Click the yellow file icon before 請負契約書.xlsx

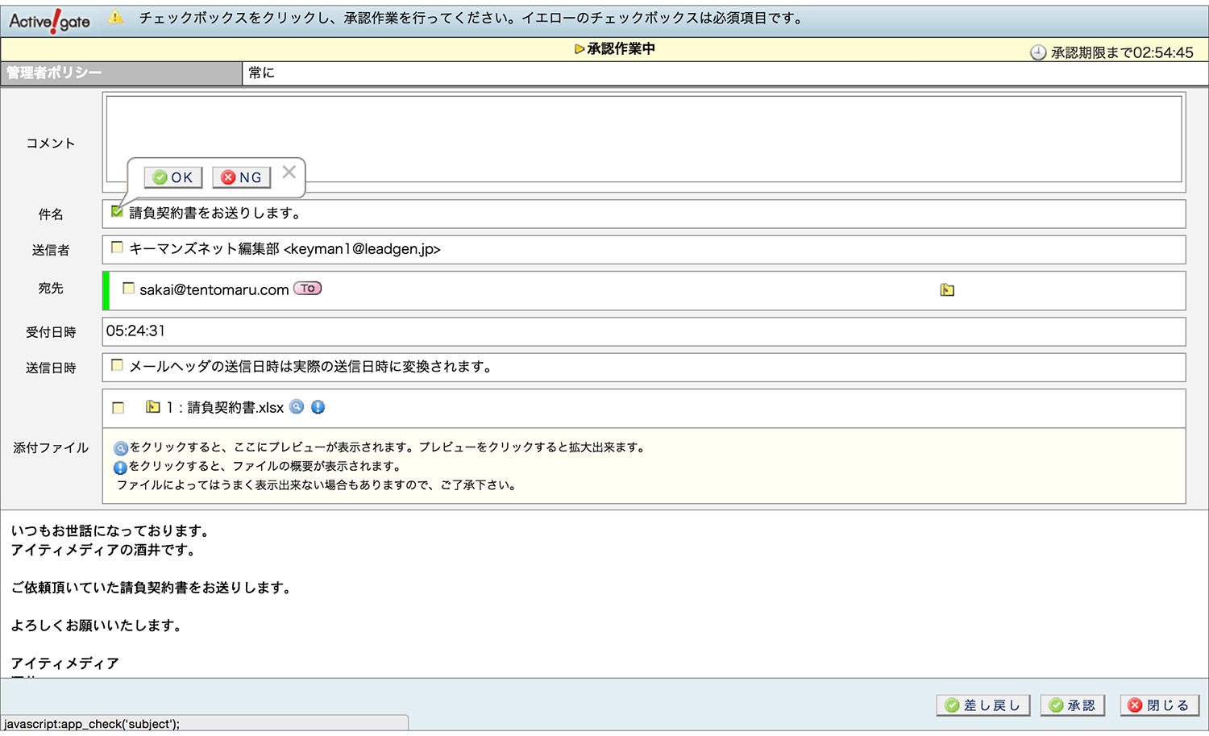pos(152,407)
